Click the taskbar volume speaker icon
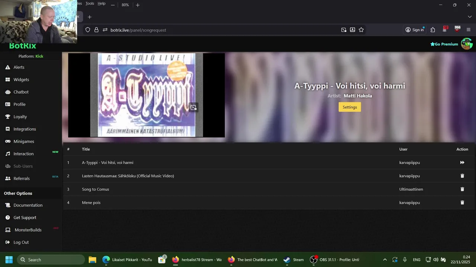Image resolution: width=476 pixels, height=267 pixels. (436, 260)
